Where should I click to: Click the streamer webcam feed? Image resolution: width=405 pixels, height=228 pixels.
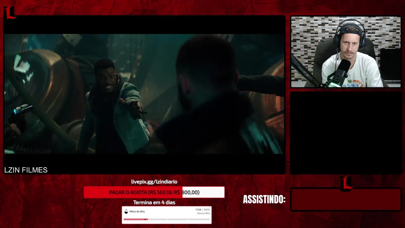[346, 52]
